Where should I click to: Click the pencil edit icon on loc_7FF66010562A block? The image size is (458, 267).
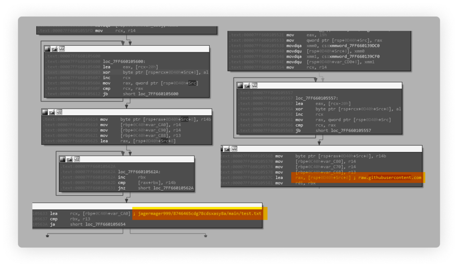tap(69, 159)
